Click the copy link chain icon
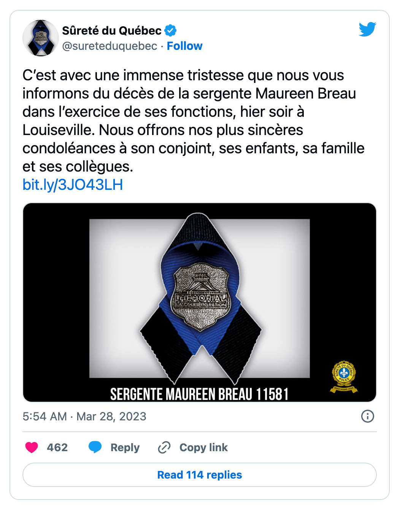 coord(164,447)
